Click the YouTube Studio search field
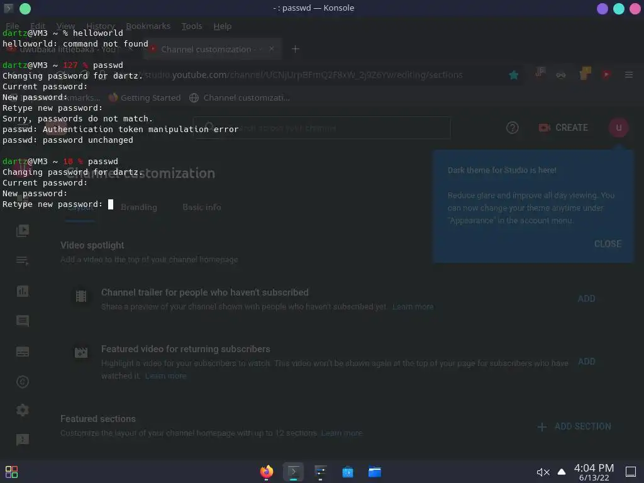 point(322,128)
